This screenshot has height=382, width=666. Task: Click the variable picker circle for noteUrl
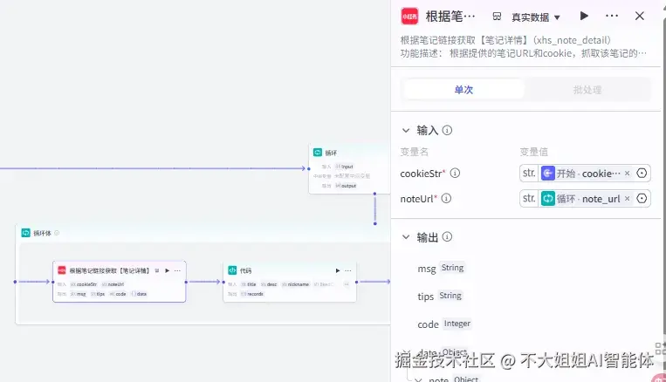tap(642, 198)
